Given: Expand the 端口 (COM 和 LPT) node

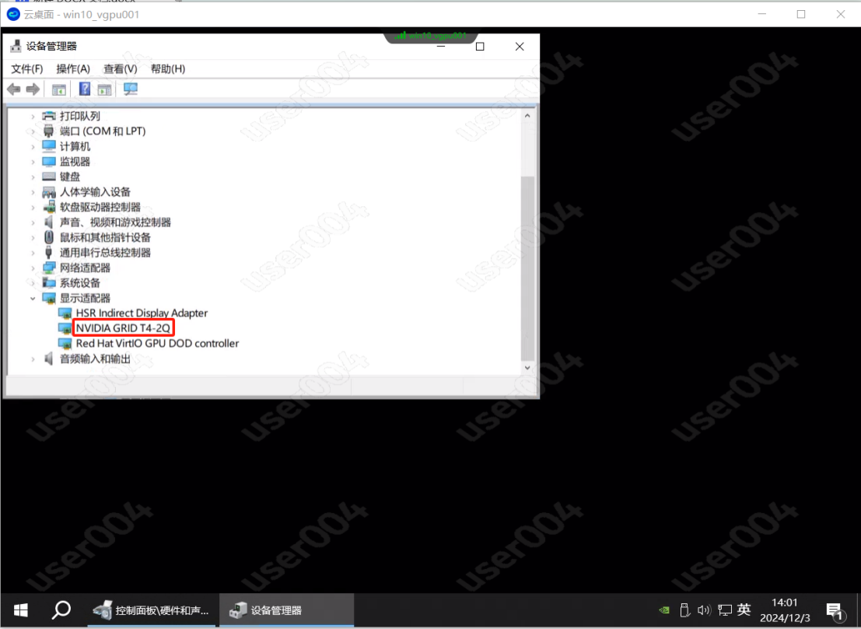Looking at the screenshot, I should [33, 131].
